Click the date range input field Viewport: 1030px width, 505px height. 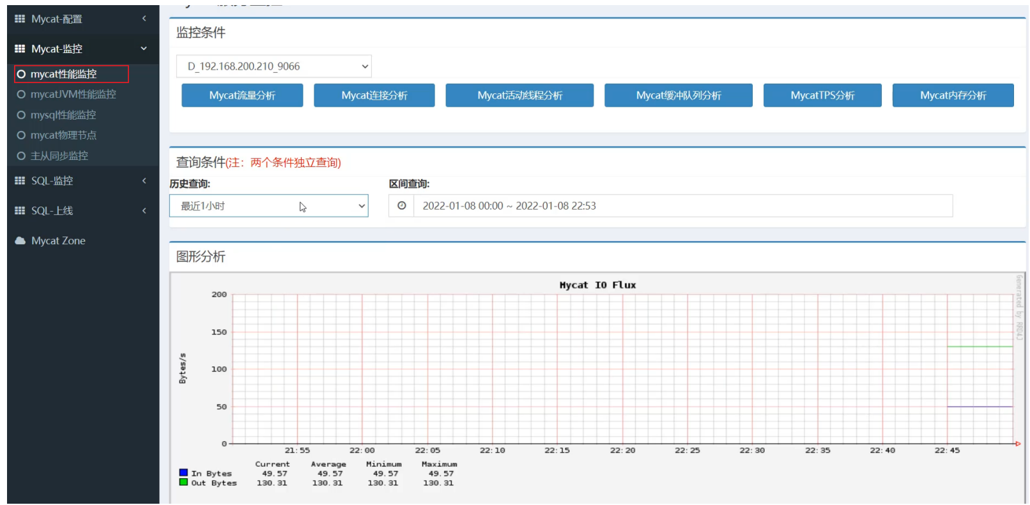pos(682,206)
